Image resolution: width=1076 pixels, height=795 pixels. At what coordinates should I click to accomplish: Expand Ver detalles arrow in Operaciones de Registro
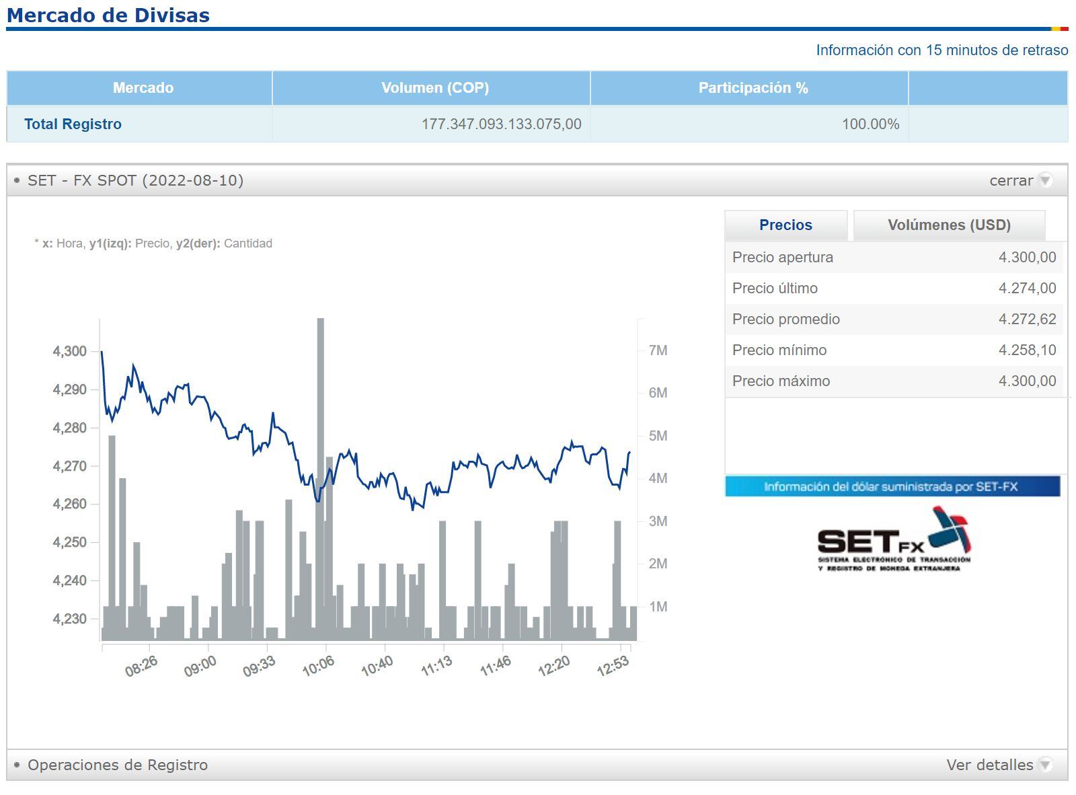pyautogui.click(x=1044, y=765)
